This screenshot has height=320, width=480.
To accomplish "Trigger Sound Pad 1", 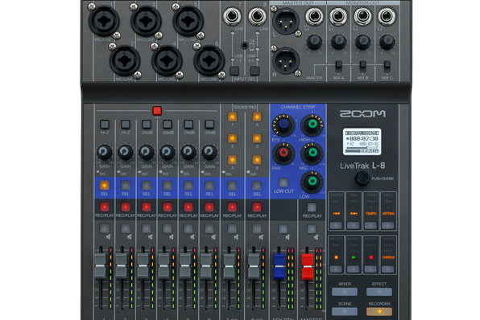I will coord(232,117).
